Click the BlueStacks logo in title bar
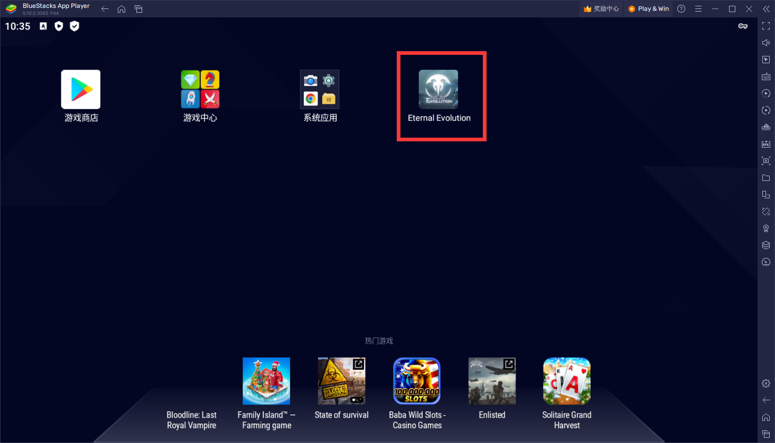This screenshot has height=443, width=775. (x=11, y=9)
